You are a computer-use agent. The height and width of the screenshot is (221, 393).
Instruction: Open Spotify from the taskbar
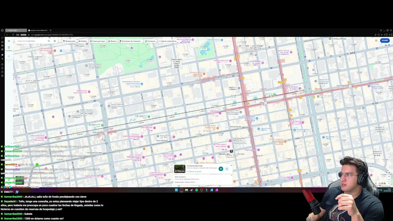[x=196, y=190]
